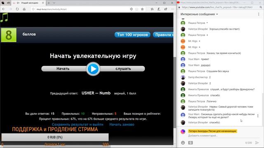Click the channel avatar beside the comment box
Image resolution: width=264 pixels, height=148 pixels.
point(183,132)
